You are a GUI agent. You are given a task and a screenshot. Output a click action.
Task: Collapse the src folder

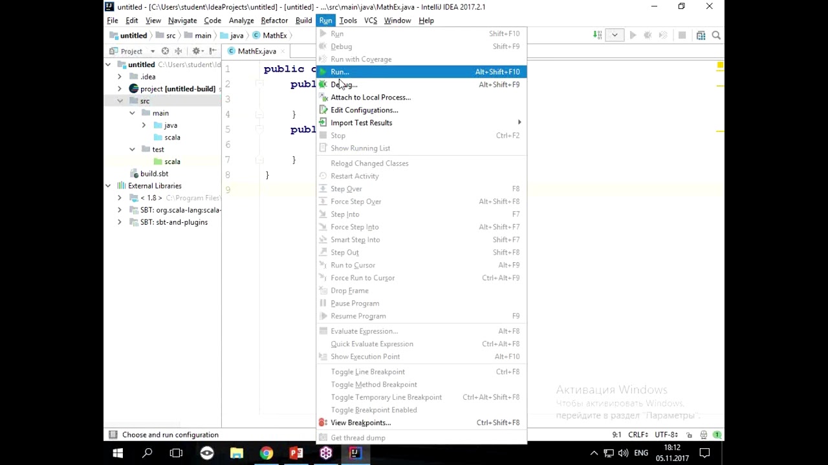coord(120,101)
